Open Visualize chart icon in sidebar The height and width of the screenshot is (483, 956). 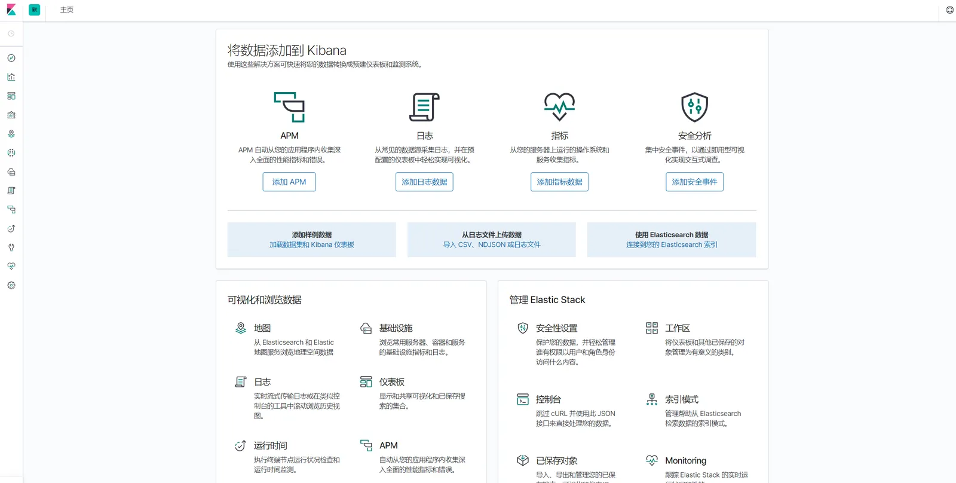click(11, 77)
